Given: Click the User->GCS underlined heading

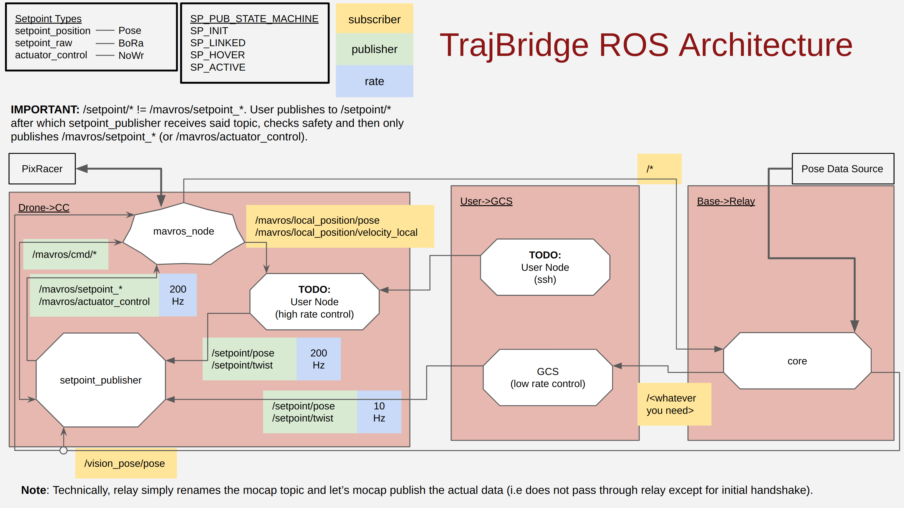Looking at the screenshot, I should tap(486, 201).
